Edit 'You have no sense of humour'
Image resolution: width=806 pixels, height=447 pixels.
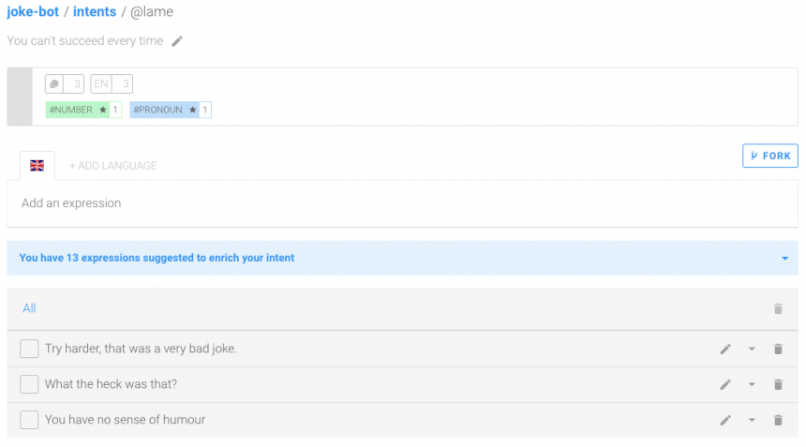(724, 420)
